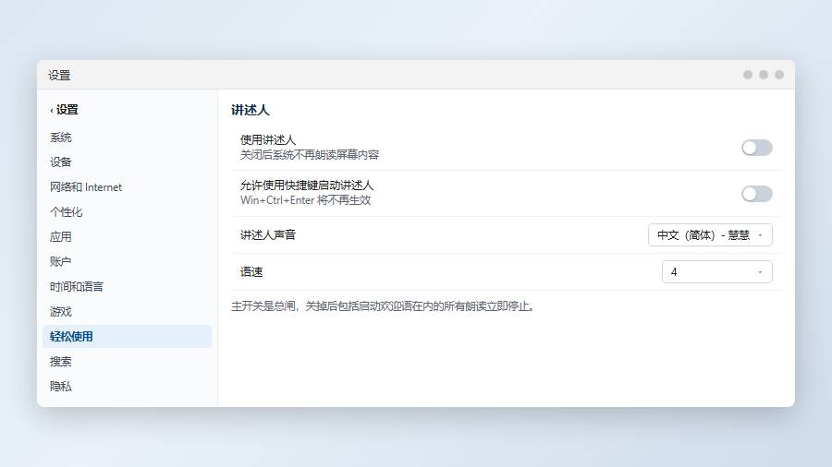Click the 关闭后系统不再朗读屏幕内容 description

tap(310, 155)
